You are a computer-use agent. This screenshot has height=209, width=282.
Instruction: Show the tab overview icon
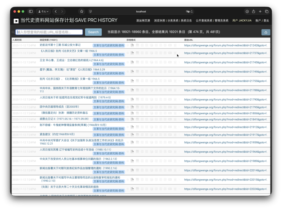(x=267, y=12)
